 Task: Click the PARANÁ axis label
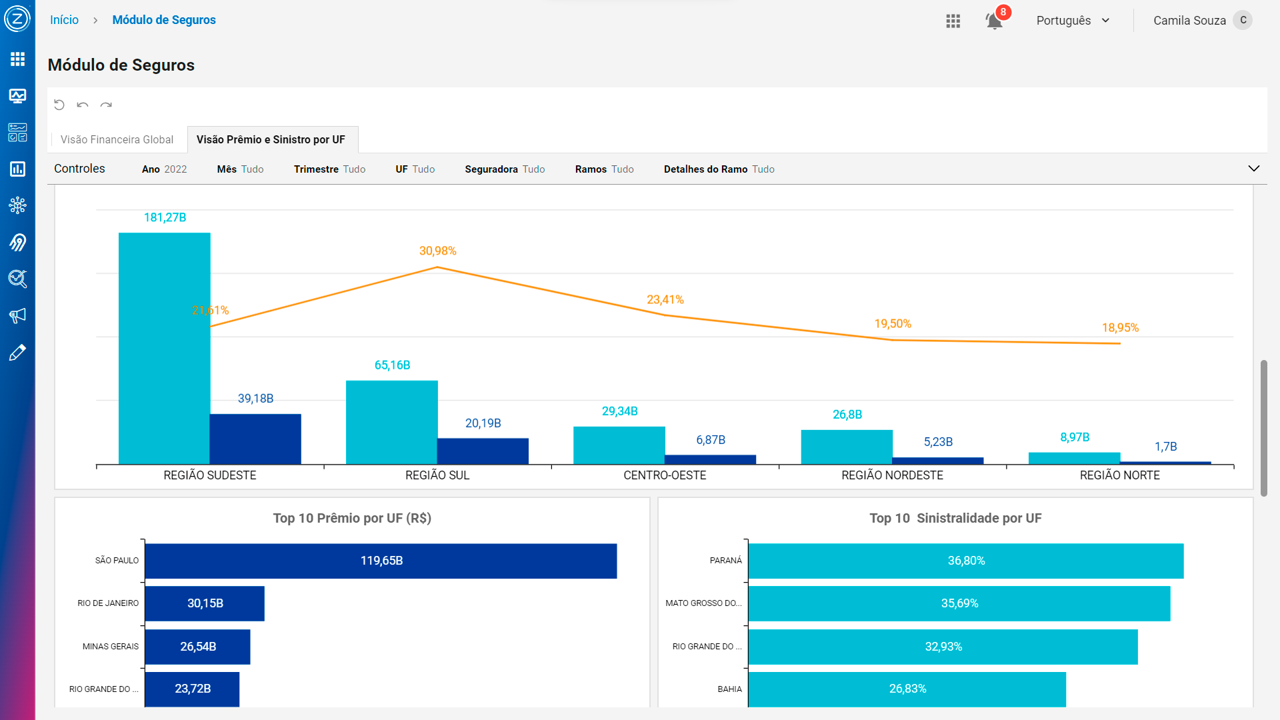pyautogui.click(x=725, y=561)
